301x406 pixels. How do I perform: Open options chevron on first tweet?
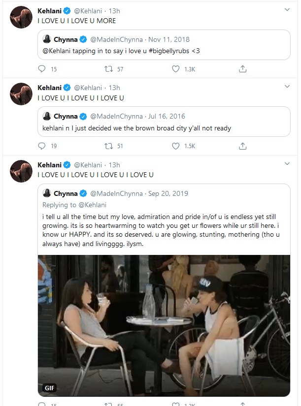[287, 9]
